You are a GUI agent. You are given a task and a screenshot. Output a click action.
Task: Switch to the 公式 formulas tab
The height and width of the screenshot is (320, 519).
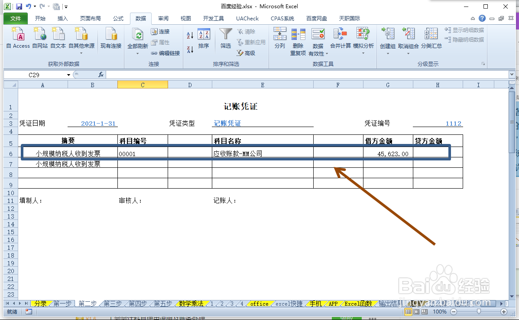118,19
